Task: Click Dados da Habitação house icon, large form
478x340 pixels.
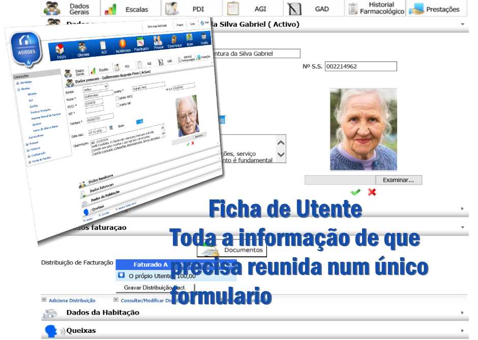Action: (x=50, y=314)
